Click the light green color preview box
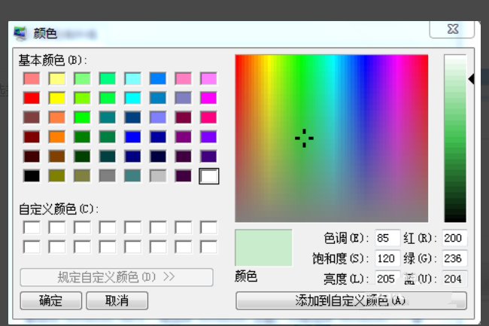The height and width of the screenshot is (326, 489). click(x=263, y=248)
